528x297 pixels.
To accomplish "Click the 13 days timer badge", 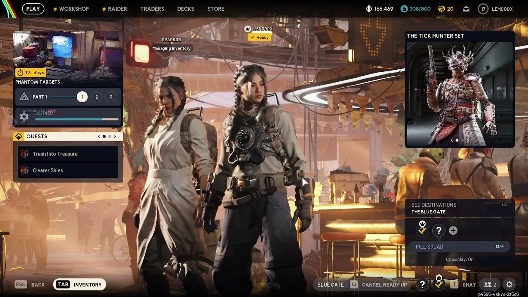I will coord(30,73).
